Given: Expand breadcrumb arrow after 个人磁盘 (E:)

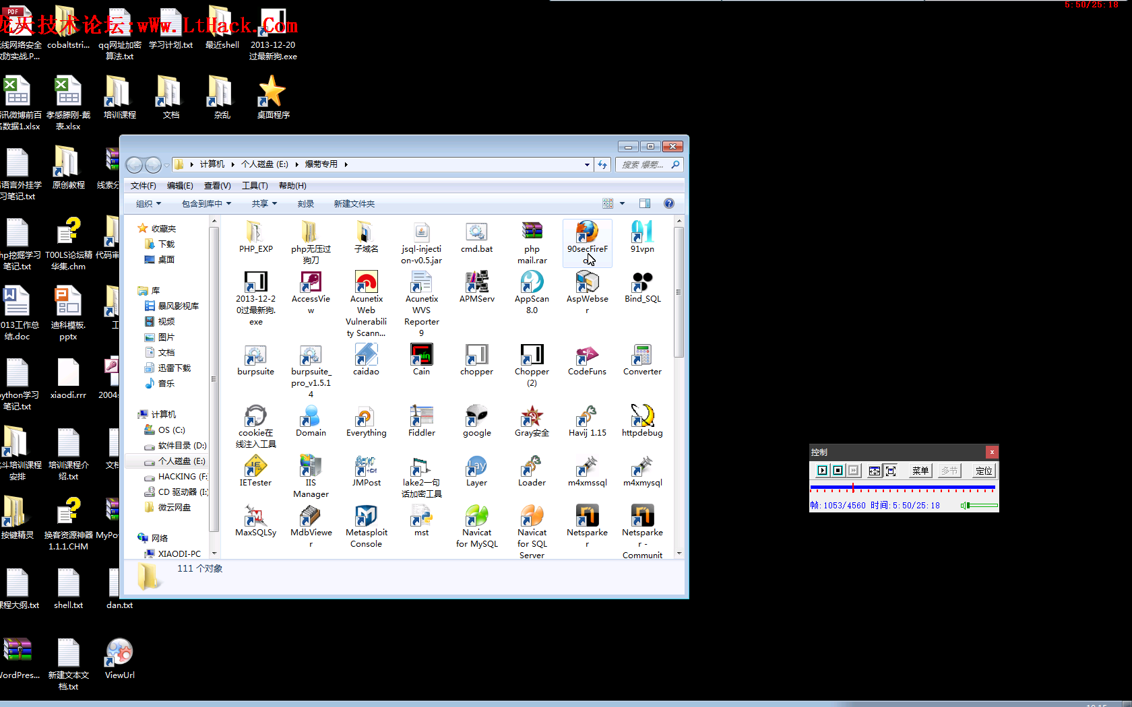Looking at the screenshot, I should pyautogui.click(x=296, y=164).
